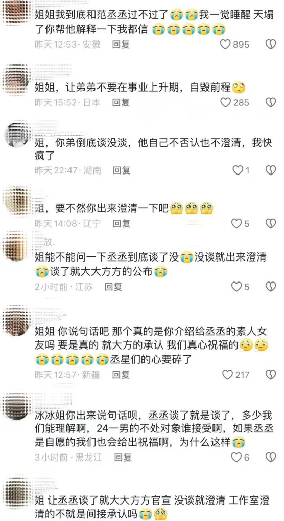Viewport: 284px width, 521px height.
Task: Like the Heilongjiang comment with 6 likes
Action: click(236, 458)
